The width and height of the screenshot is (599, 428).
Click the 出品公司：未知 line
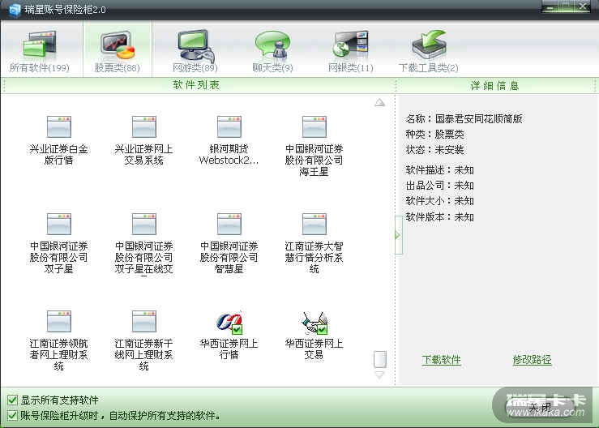pyautogui.click(x=439, y=186)
